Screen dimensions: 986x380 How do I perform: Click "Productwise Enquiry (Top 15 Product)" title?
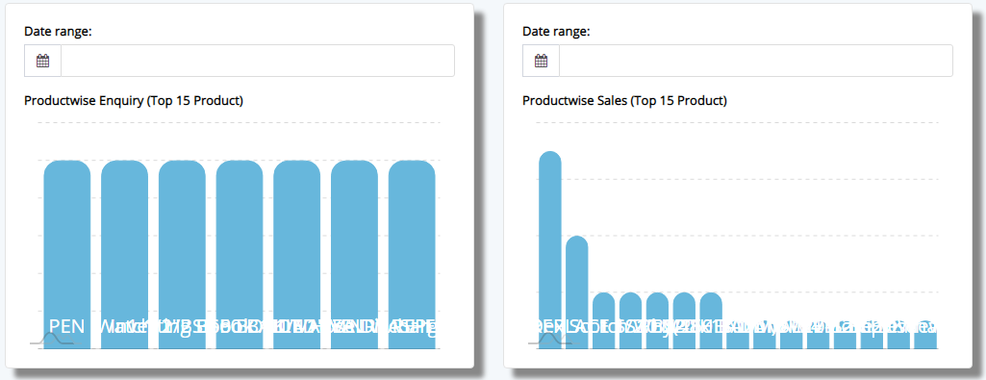click(134, 101)
